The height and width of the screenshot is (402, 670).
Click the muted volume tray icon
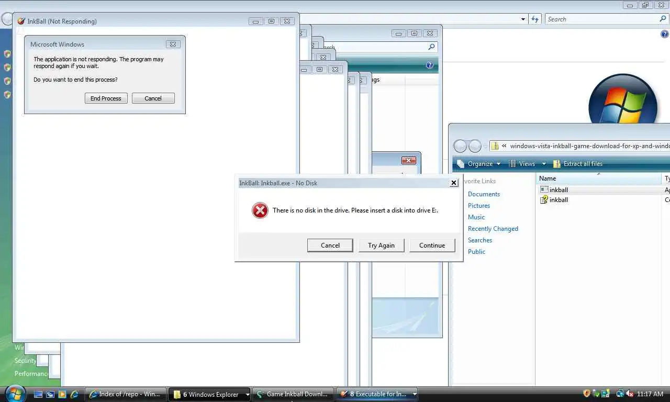click(x=630, y=394)
